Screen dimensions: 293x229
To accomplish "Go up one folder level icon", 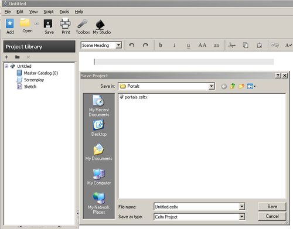I will coord(233,86).
